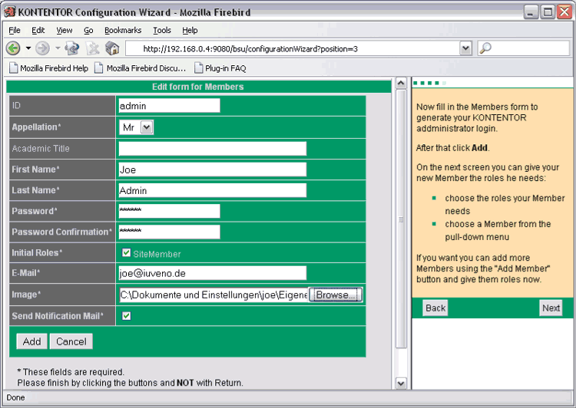Expand the URL address bar history dropdown
This screenshot has height=408, width=576.
pos(465,48)
